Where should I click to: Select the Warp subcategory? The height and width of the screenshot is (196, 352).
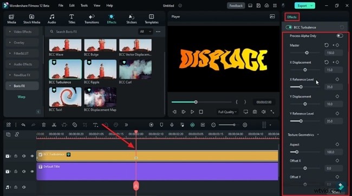(21, 97)
